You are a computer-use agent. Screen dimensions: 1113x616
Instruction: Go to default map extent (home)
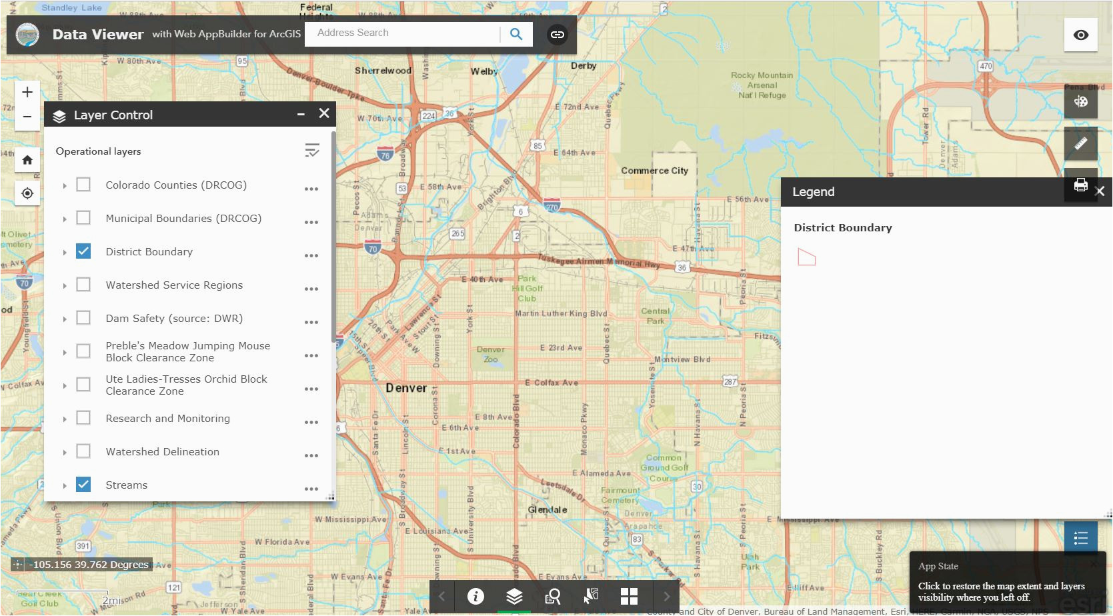click(27, 160)
